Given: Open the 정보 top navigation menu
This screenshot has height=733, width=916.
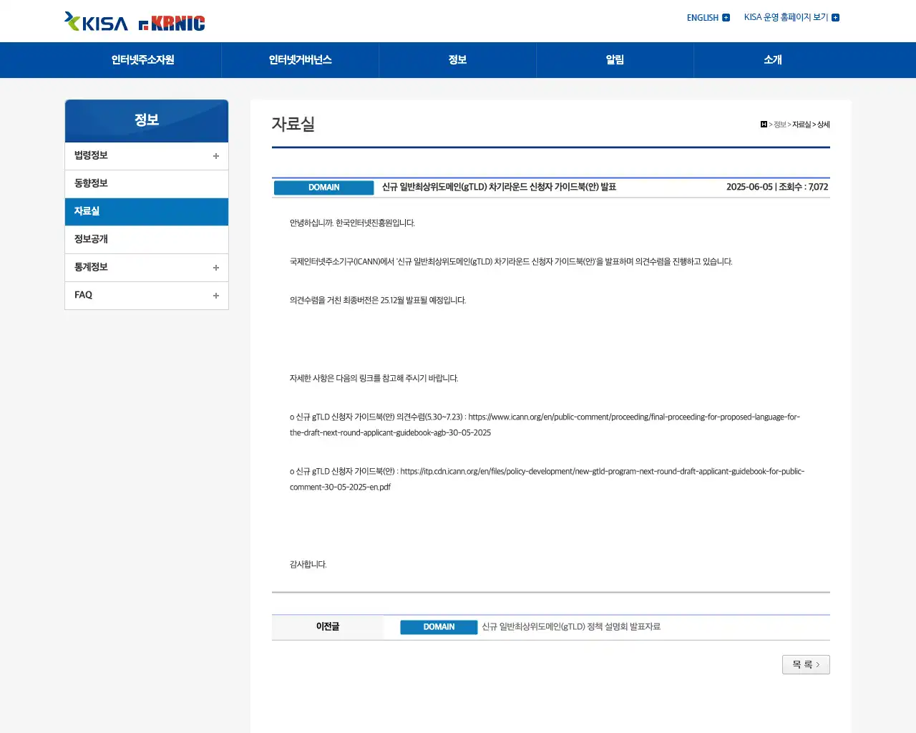Looking at the screenshot, I should (458, 60).
